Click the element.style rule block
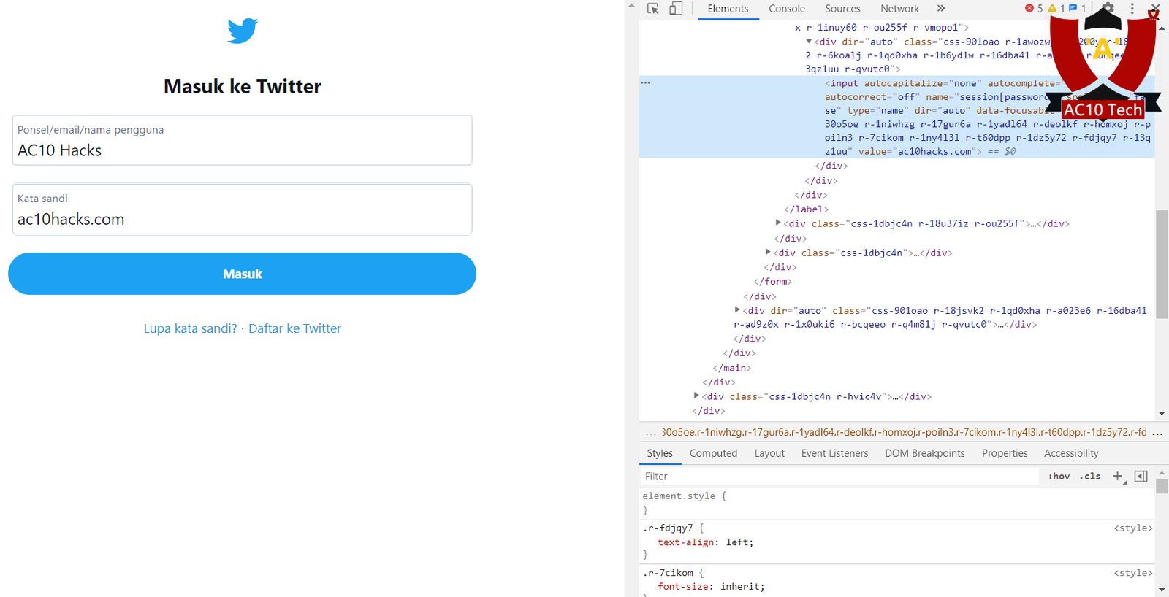Screen dimensions: 1169x597 point(684,503)
